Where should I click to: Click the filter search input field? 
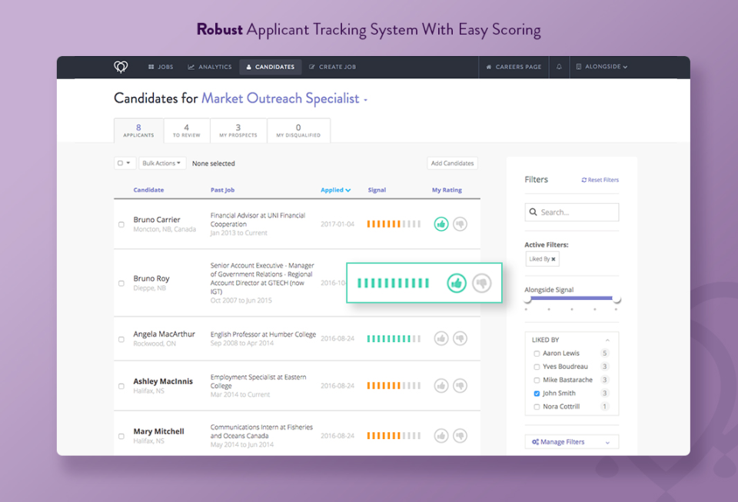[571, 211]
